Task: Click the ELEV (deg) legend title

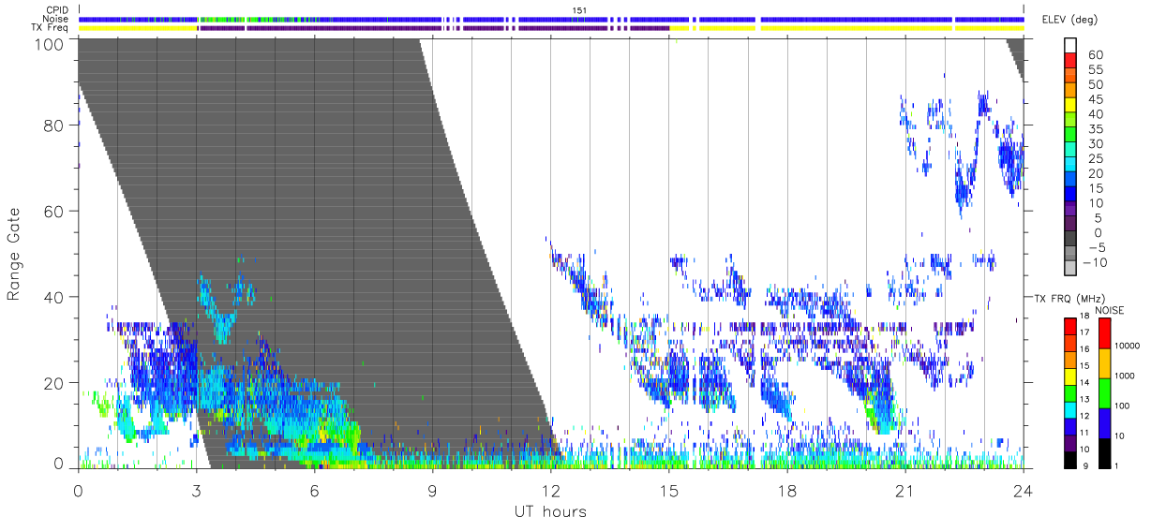Action: pyautogui.click(x=1072, y=20)
